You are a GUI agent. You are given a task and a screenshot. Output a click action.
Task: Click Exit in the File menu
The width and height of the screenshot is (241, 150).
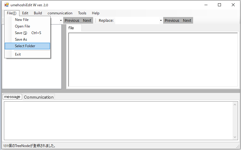coord(18,54)
